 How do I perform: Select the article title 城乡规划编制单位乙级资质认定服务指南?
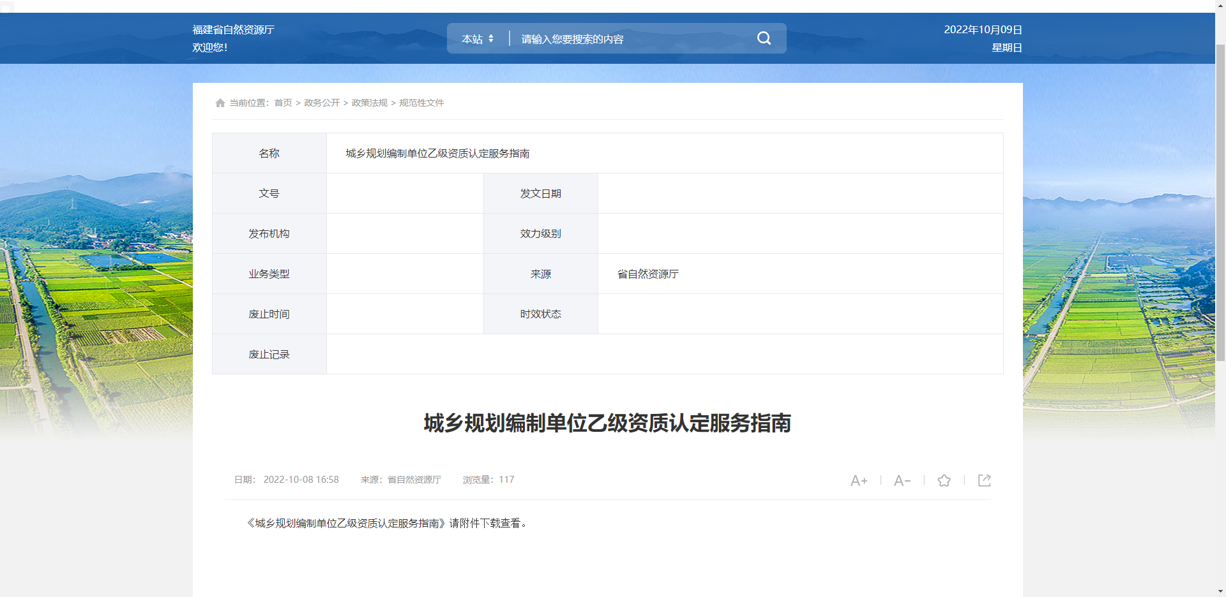(607, 424)
